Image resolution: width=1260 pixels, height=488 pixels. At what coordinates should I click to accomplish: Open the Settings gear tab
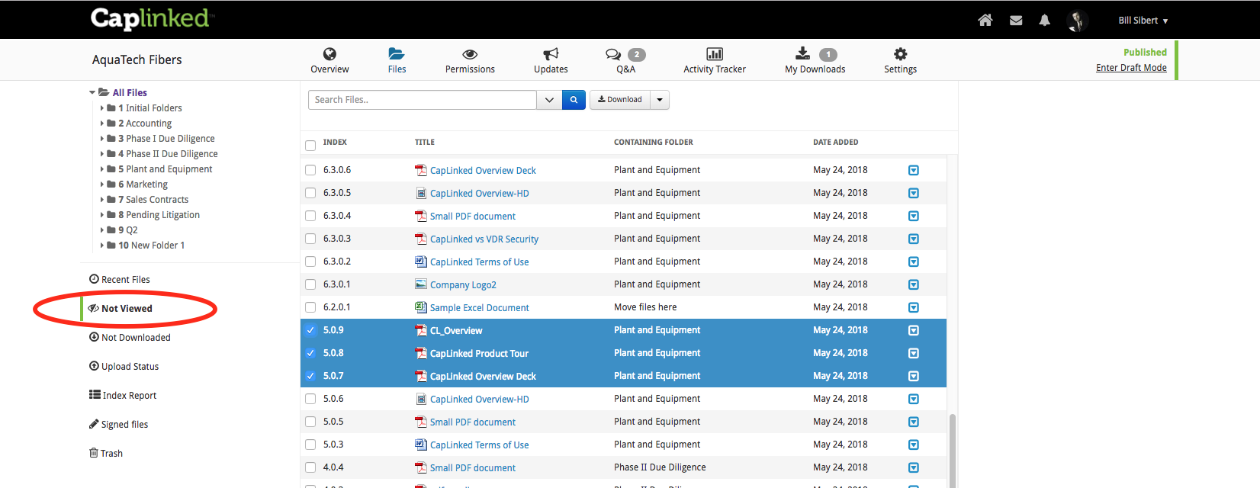[x=900, y=60]
